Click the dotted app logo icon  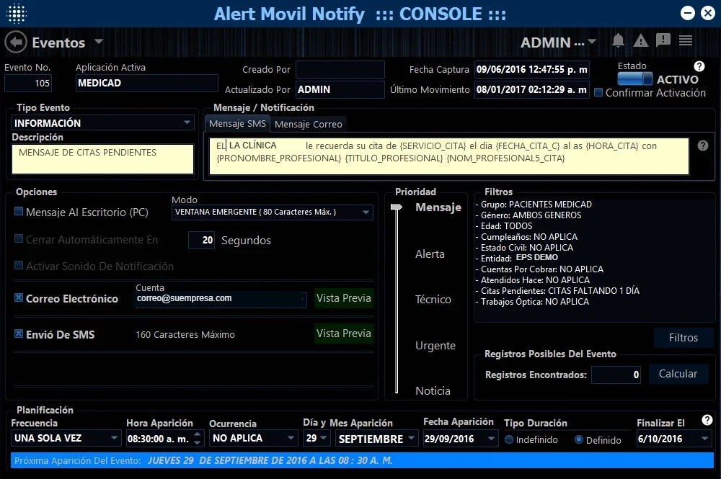point(17,13)
